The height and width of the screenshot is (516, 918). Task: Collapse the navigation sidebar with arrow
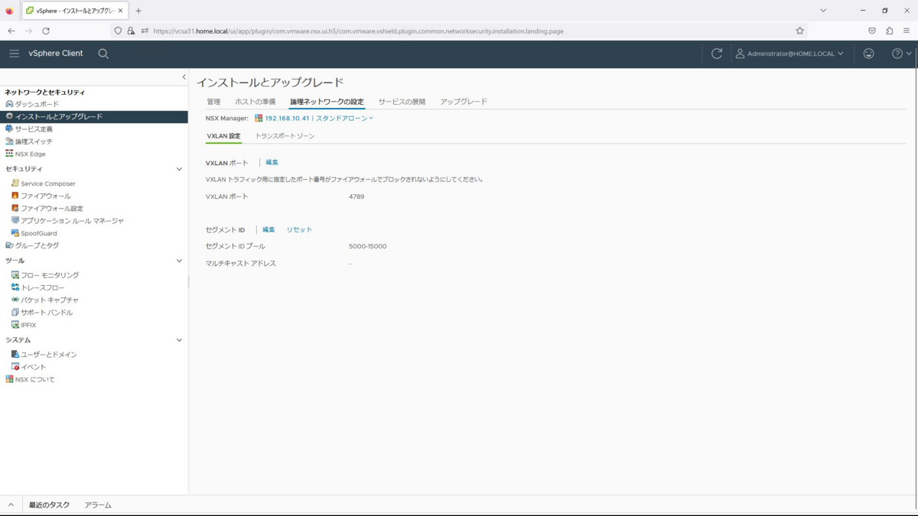(x=184, y=77)
